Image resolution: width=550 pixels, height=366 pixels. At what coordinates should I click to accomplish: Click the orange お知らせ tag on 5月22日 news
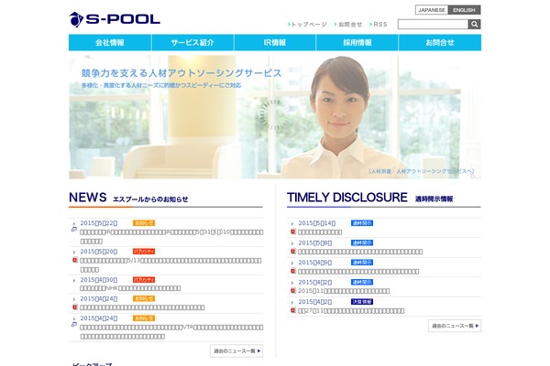[x=144, y=223]
